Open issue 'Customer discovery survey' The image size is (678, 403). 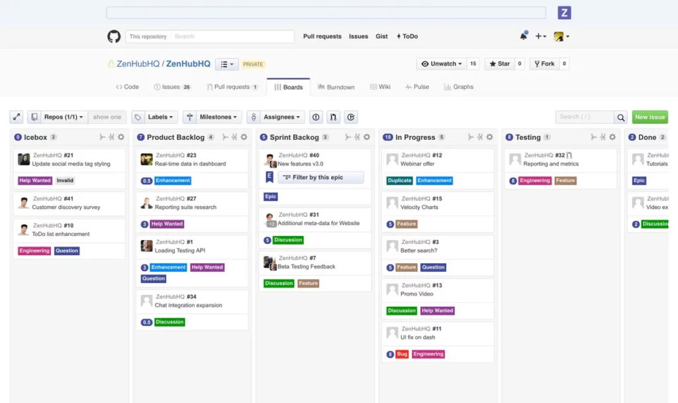click(66, 207)
